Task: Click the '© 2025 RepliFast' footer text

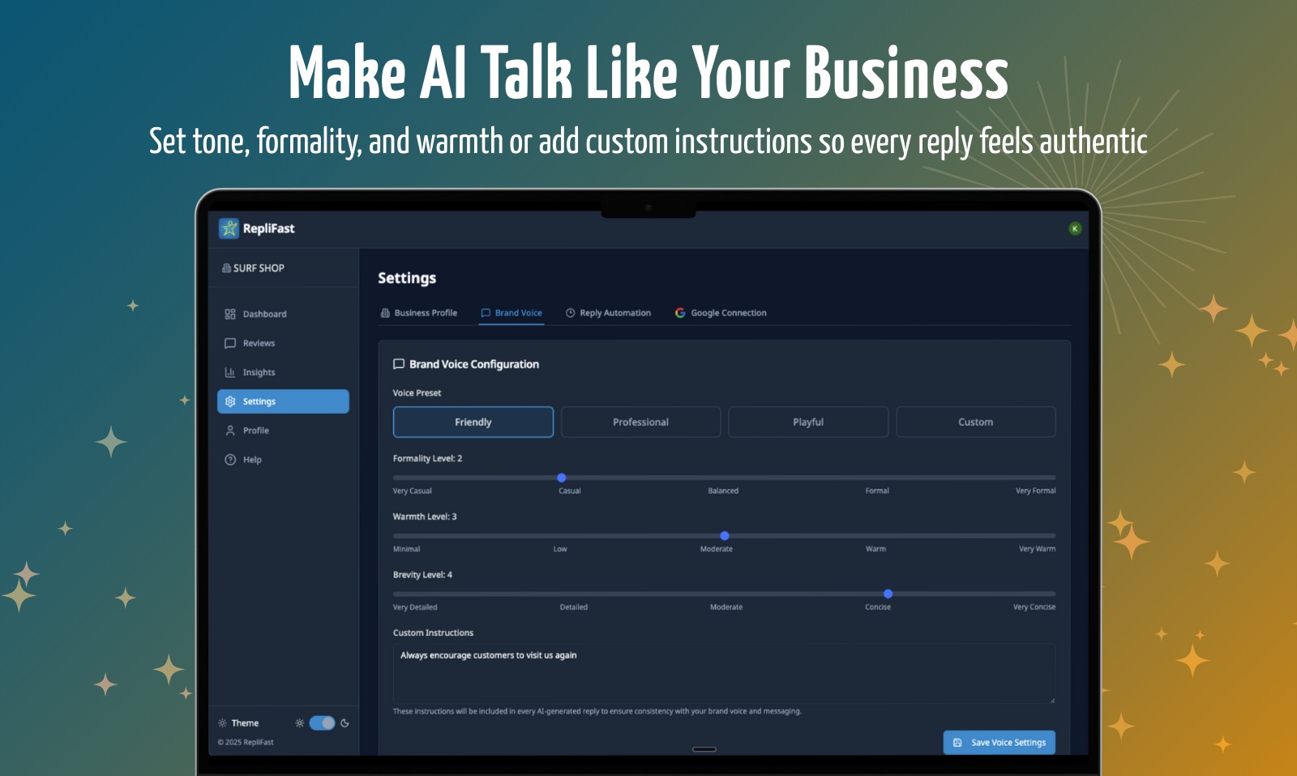Action: click(246, 742)
